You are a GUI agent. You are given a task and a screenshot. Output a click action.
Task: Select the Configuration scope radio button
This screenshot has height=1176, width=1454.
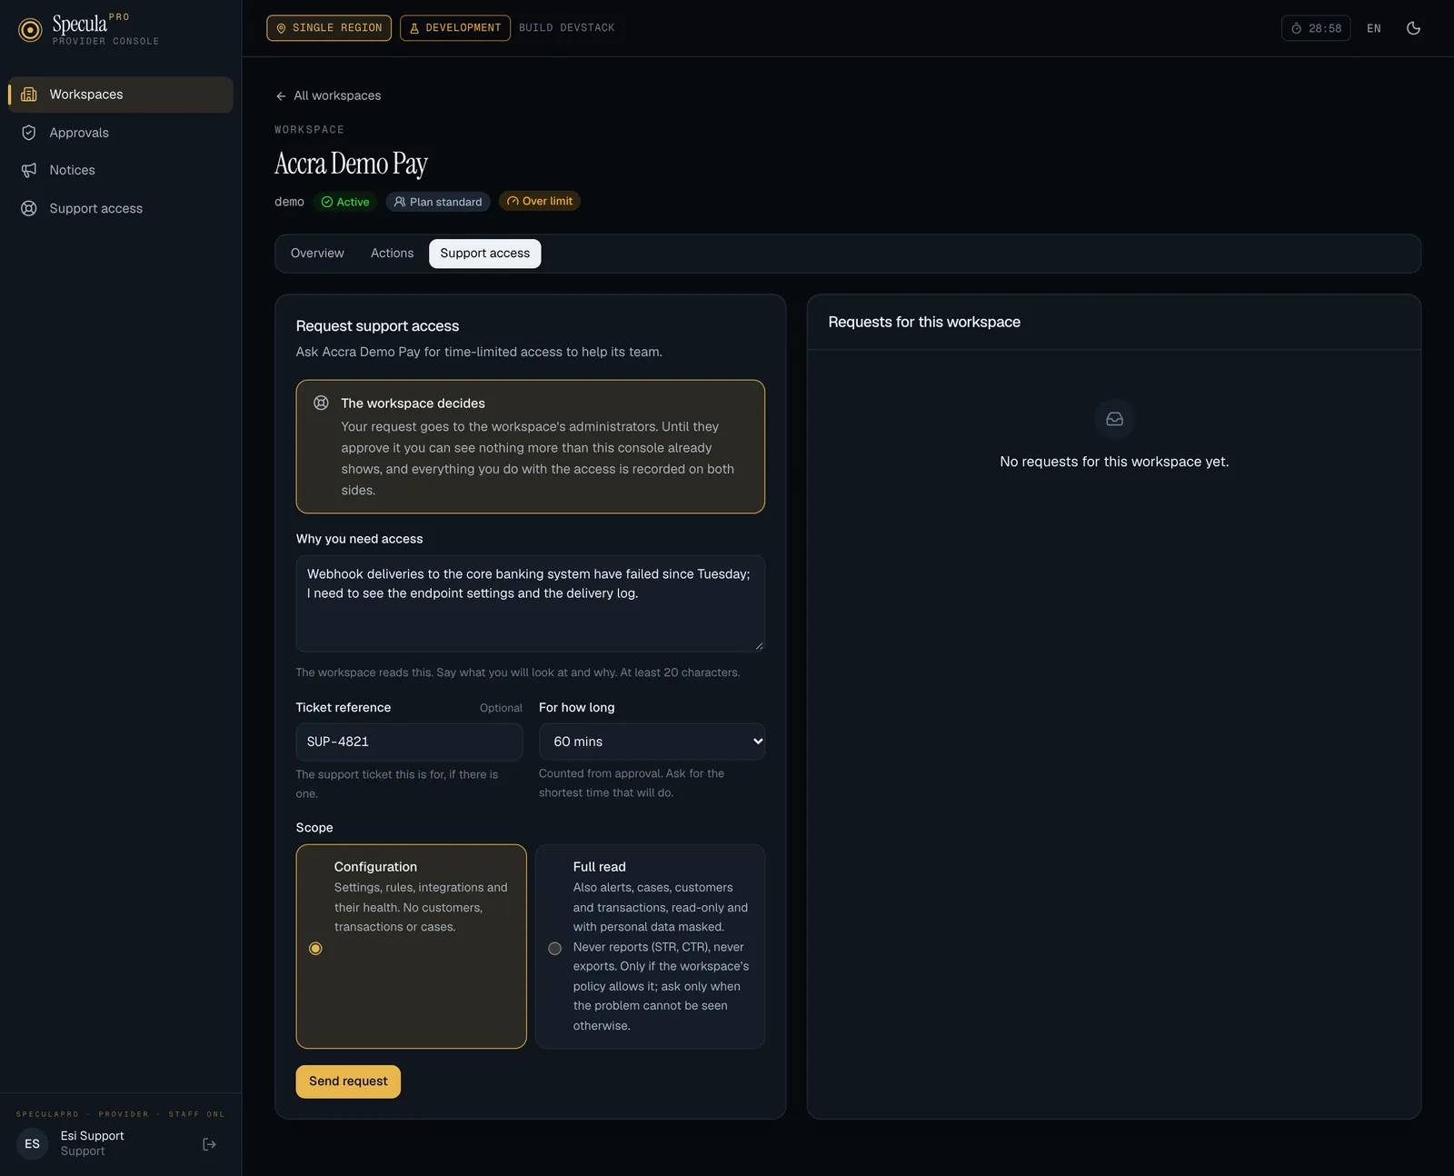(x=315, y=948)
